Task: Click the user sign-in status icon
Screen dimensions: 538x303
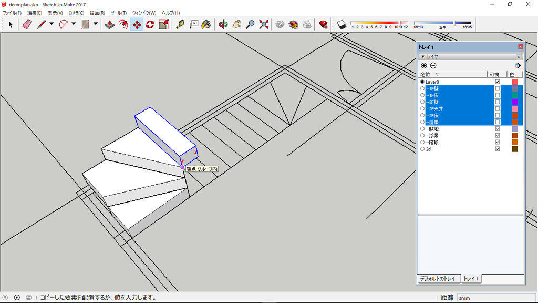Action: coord(29,298)
